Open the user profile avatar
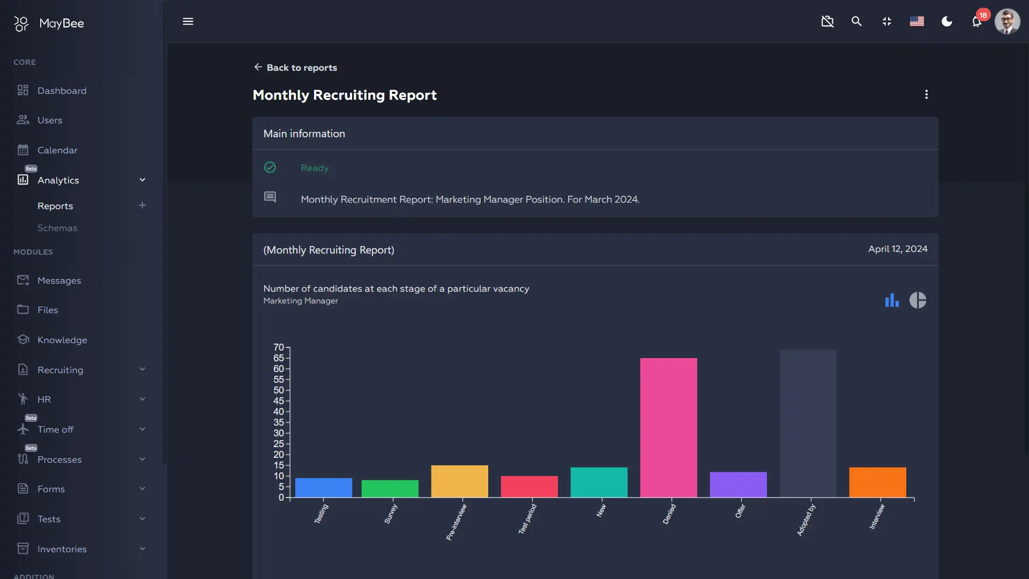The height and width of the screenshot is (579, 1029). coord(1007,22)
